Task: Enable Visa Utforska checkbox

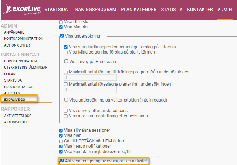Action: [x=61, y=22]
